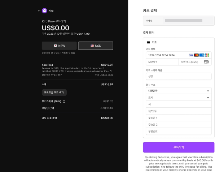This screenshot has width=215, height=172.
Task: Click the US$1.70 tax amount
Action: click(108, 102)
